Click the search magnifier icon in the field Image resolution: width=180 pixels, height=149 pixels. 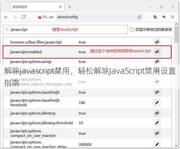7,29
